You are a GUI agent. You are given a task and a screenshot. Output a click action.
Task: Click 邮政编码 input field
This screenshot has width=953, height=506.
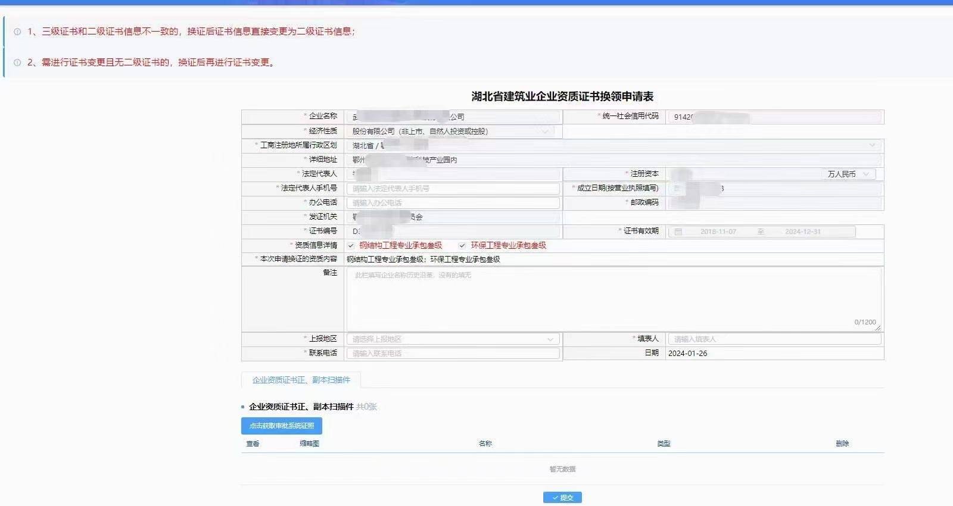pyautogui.click(x=774, y=202)
